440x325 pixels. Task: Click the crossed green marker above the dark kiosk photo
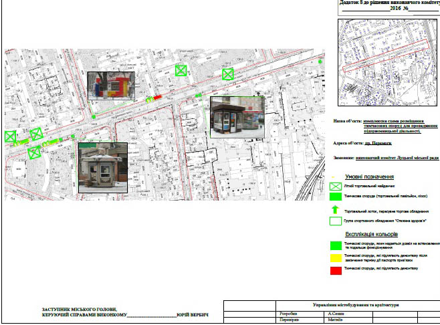(x=228, y=74)
